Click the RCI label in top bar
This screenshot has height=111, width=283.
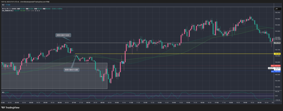tap(2, 5)
